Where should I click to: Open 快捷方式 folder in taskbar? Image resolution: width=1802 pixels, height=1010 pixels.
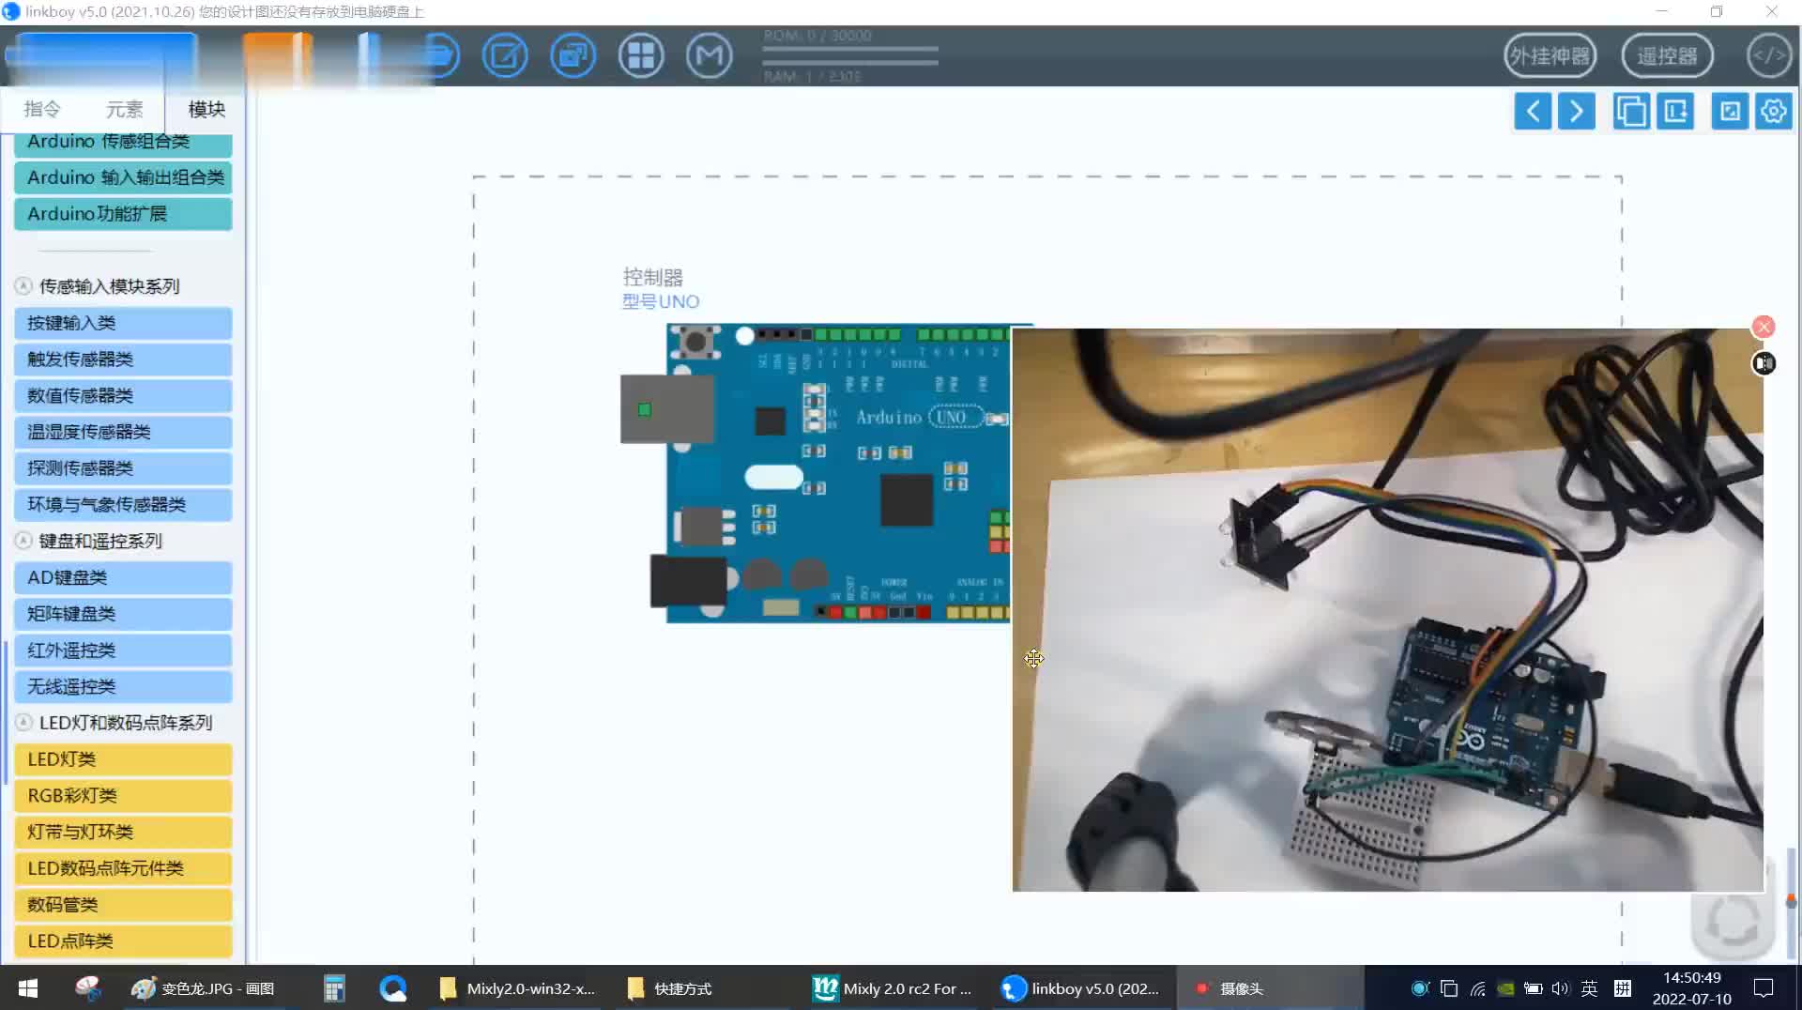tap(669, 988)
